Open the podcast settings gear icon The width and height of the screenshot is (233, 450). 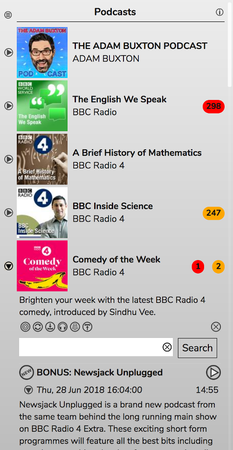(x=25, y=327)
